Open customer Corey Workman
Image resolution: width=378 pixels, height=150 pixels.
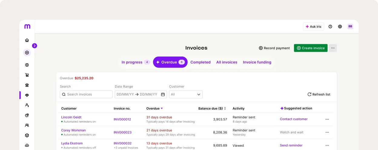point(73,130)
